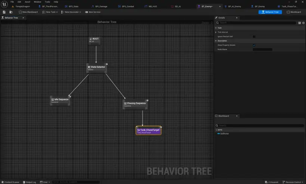Close the Details panel tab
The width and height of the screenshot is (306, 184).
237,18
